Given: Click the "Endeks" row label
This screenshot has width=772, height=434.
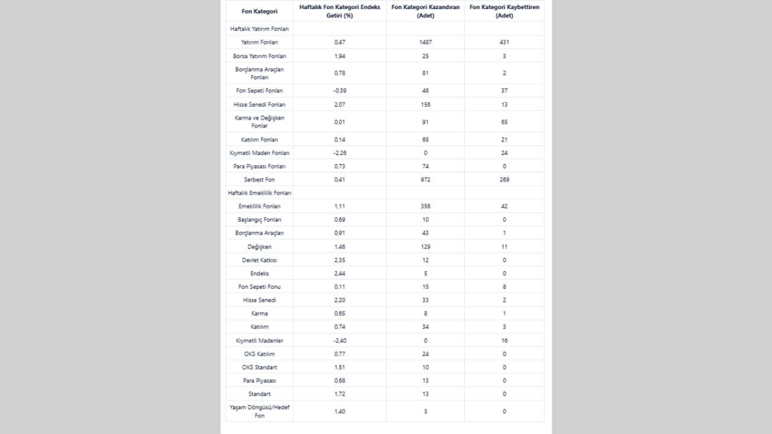Looking at the screenshot, I should coord(259,274).
